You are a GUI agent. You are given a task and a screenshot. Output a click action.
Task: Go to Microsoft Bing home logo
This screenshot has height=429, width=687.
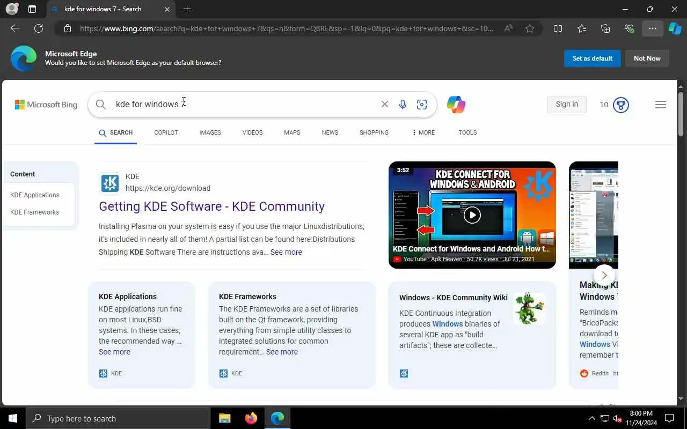coord(46,105)
